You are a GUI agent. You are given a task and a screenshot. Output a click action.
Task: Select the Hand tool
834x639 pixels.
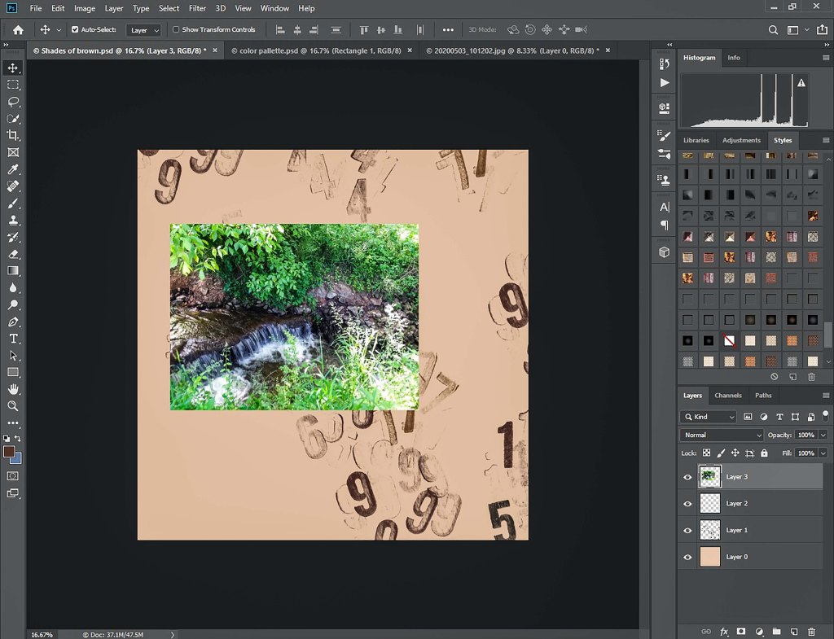point(13,389)
